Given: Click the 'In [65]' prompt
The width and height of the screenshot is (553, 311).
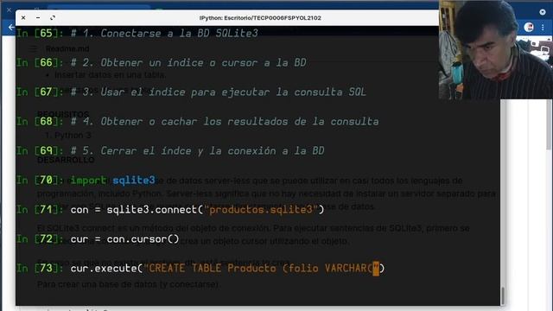Looking at the screenshot, I should coord(40,33).
